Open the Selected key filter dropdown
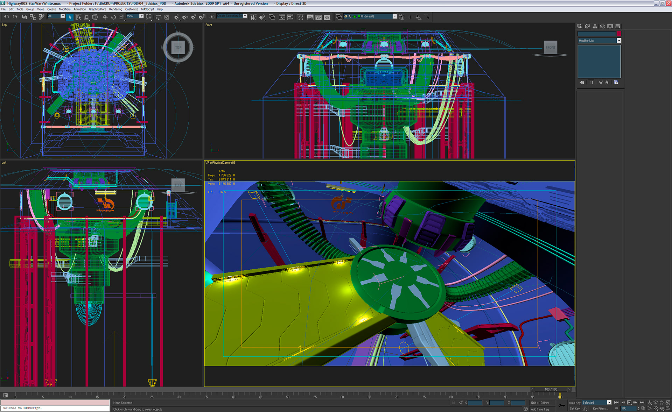Image resolution: width=672 pixels, height=412 pixels. [x=609, y=403]
